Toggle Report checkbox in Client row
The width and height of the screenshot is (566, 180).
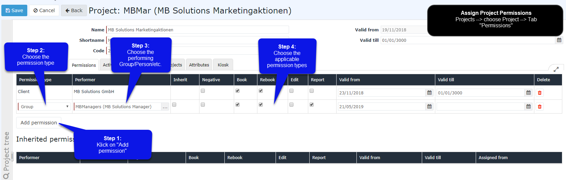tap(312, 91)
